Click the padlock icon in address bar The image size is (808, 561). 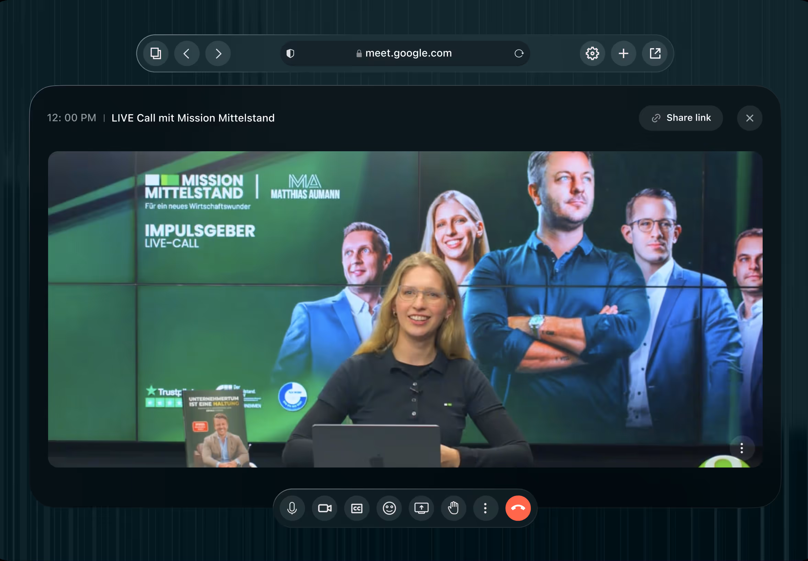pyautogui.click(x=359, y=53)
